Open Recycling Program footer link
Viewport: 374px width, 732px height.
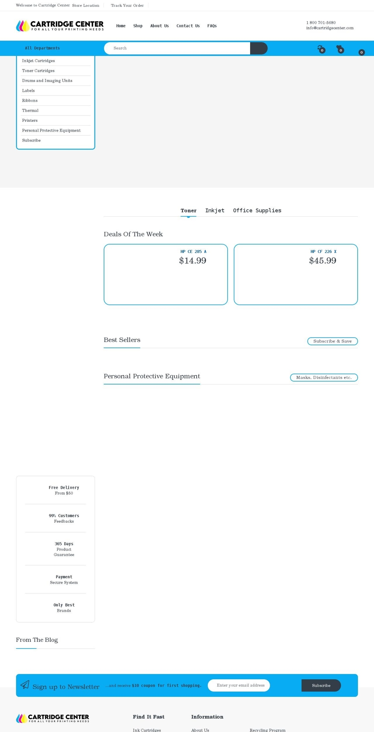[268, 730]
